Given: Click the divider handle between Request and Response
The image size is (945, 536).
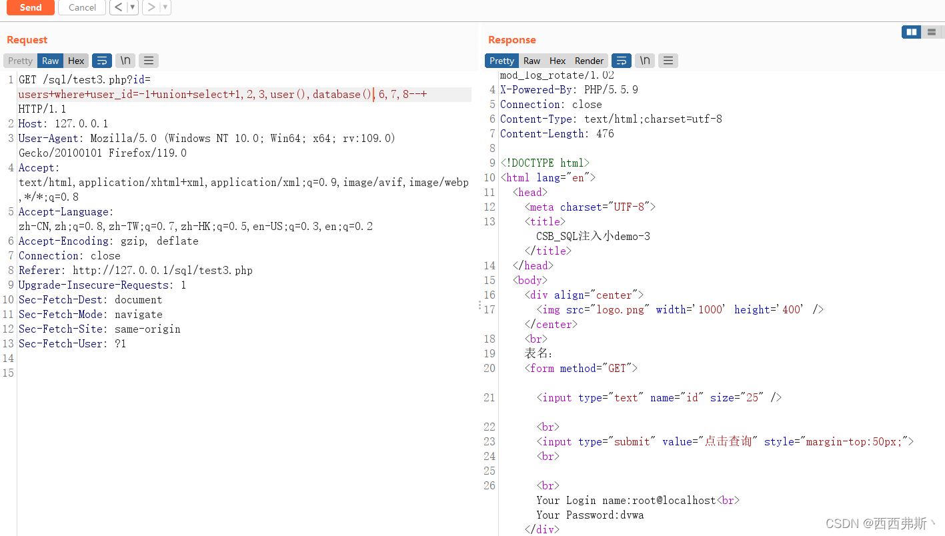Looking at the screenshot, I should [x=480, y=305].
